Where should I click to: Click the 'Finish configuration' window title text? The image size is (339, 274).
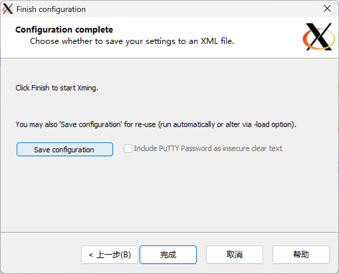point(51,9)
